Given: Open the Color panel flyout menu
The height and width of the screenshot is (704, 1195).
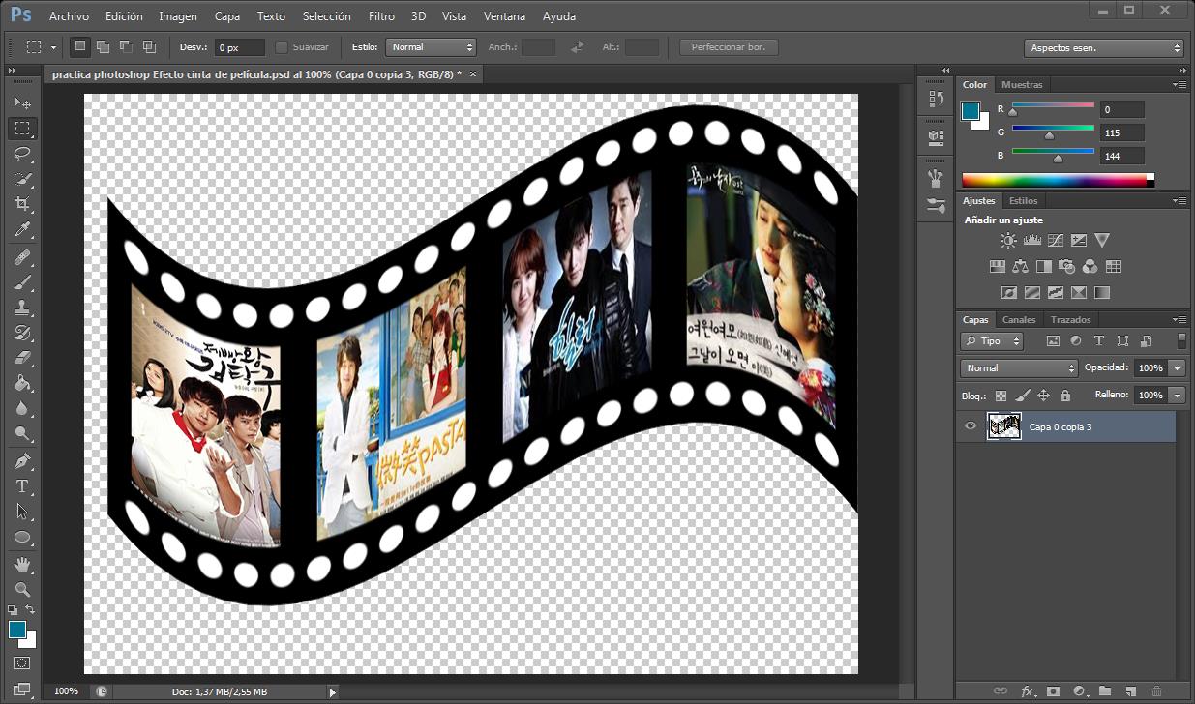Looking at the screenshot, I should [1180, 85].
